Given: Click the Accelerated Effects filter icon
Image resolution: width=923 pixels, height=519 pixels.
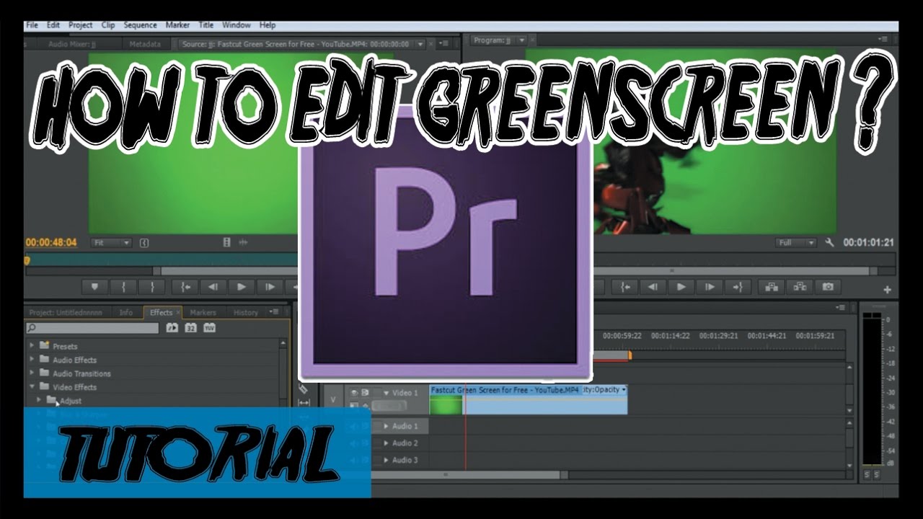Looking at the screenshot, I should [172, 328].
